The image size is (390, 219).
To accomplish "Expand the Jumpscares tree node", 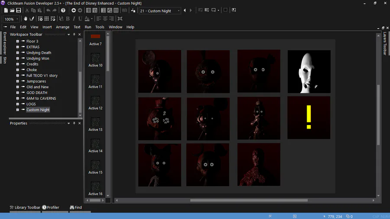I will (x=17, y=81).
